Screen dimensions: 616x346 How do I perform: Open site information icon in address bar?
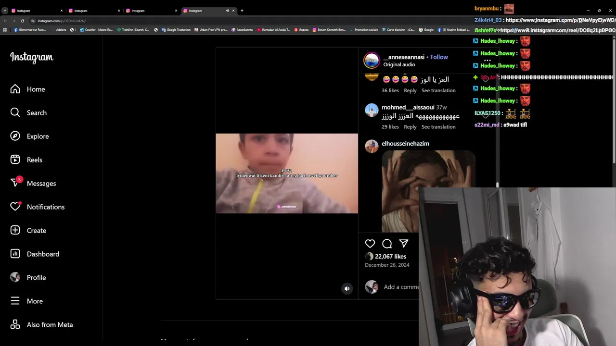tap(33, 21)
